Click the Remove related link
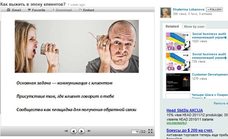Image resolution: width=228 pixels, height=139 pixels. [x=221, y=103]
